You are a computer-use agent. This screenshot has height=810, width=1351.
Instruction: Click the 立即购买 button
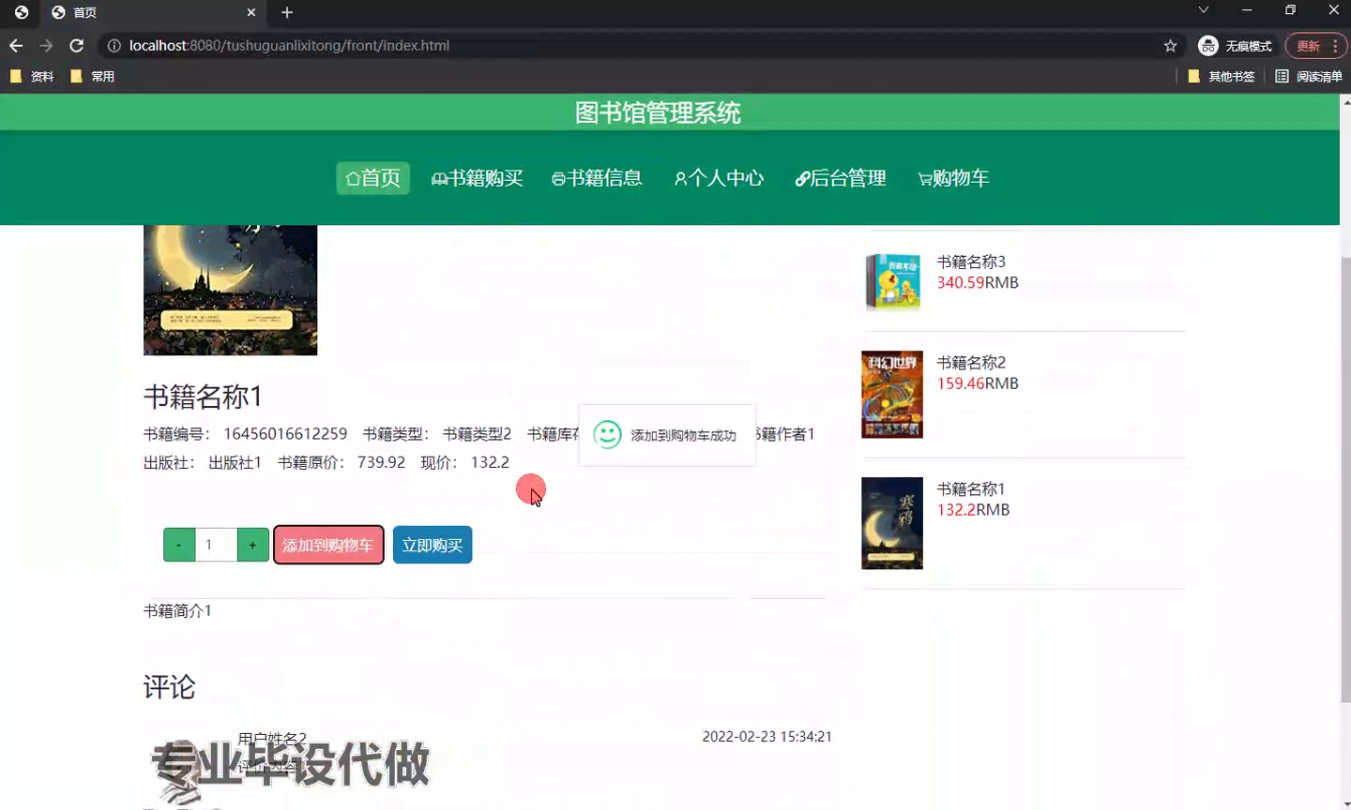point(433,545)
